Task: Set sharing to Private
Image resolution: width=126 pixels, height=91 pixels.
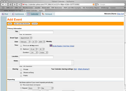Action: coord(21,70)
